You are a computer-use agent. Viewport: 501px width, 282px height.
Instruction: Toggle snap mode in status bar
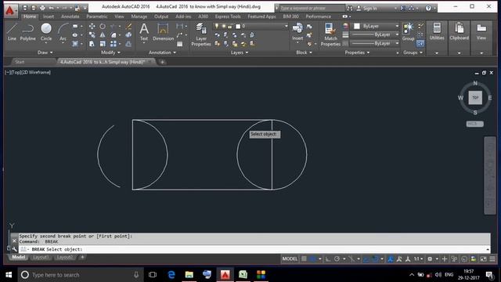click(313, 259)
